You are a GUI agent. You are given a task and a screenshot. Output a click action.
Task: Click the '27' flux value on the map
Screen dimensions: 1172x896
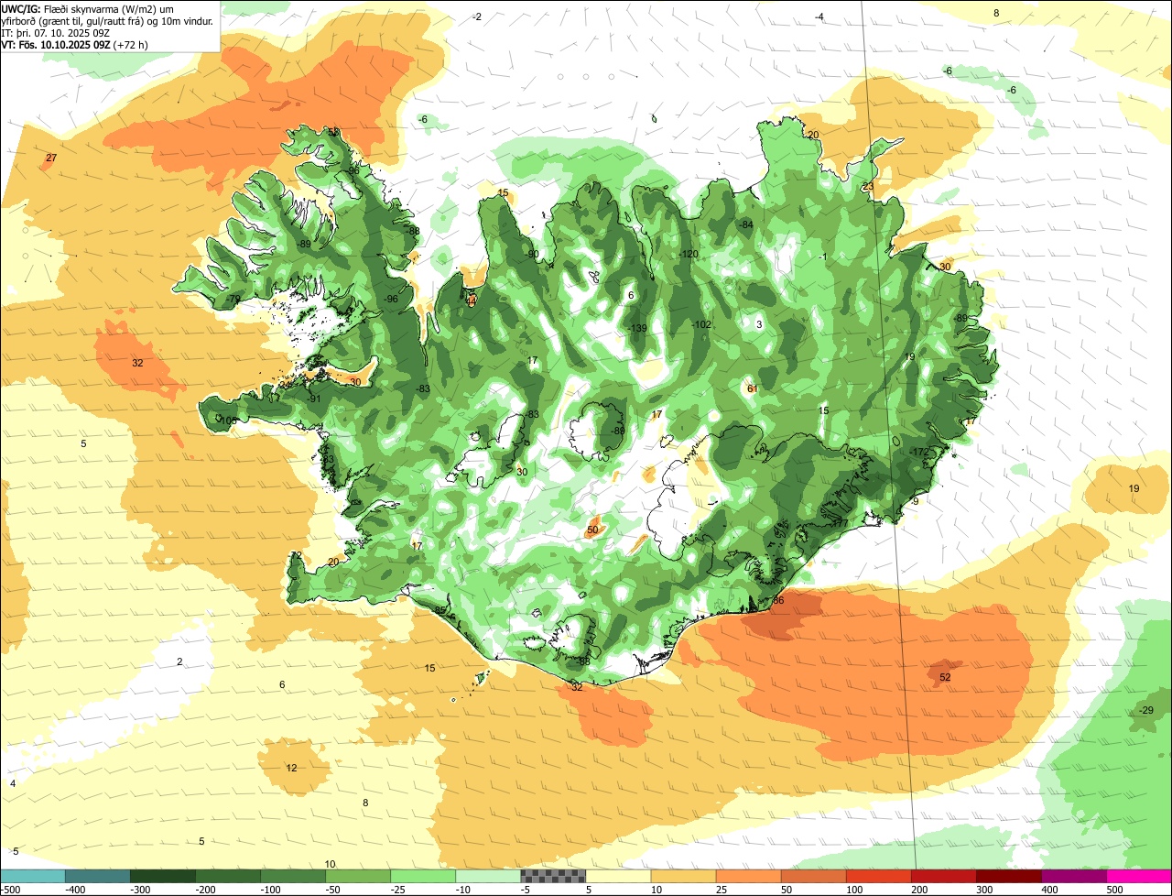51,158
